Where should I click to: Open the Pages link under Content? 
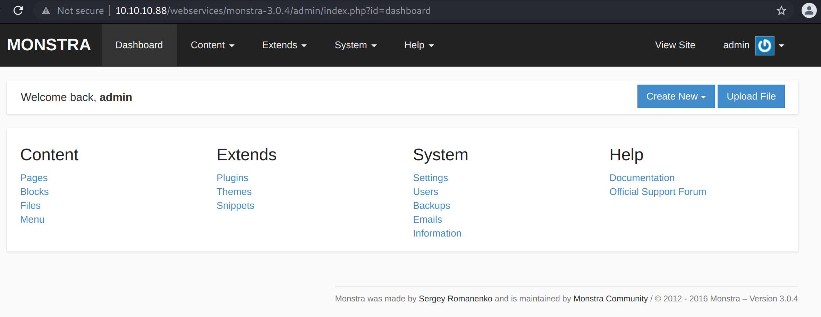click(x=34, y=178)
